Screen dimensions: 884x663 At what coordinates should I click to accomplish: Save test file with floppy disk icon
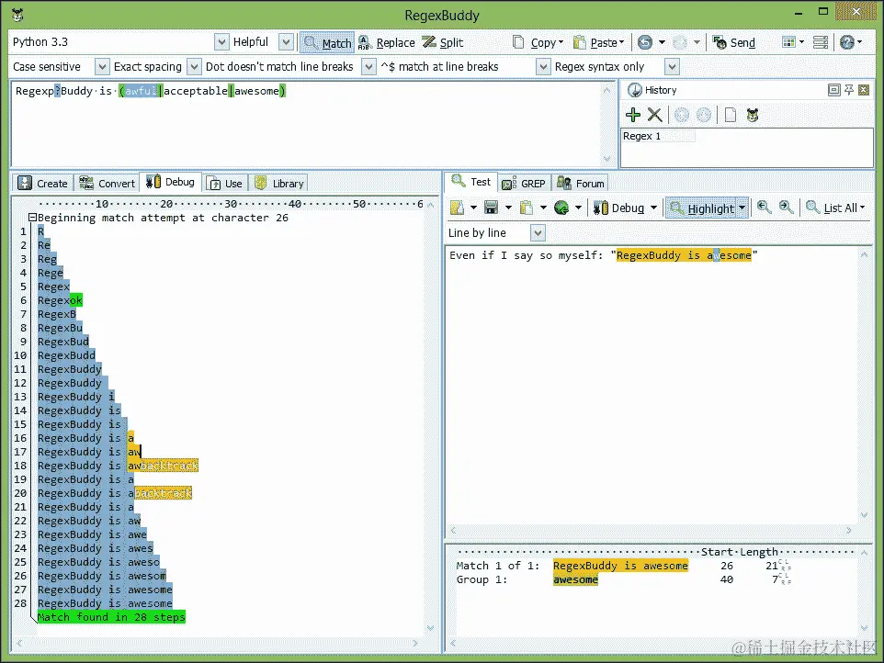coord(491,208)
